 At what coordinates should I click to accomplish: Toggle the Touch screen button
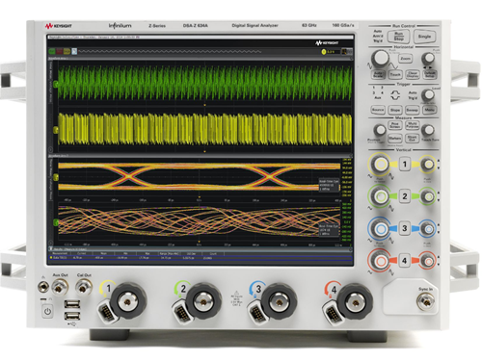(395, 74)
